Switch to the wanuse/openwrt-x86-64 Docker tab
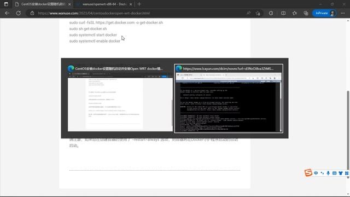Screen dimensions: 350x197 coord(104,4)
